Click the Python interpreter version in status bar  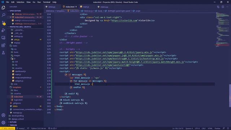39,129
